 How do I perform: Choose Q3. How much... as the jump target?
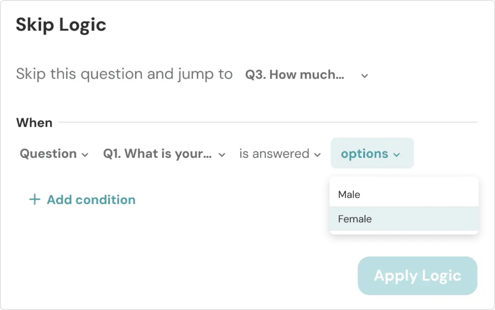click(x=295, y=74)
